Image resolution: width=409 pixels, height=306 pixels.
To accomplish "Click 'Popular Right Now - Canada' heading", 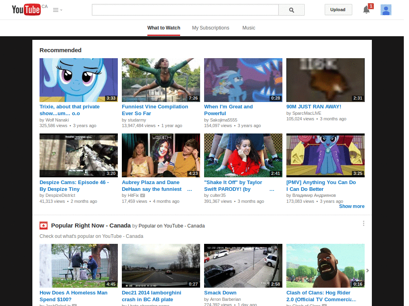I will [91, 226].
